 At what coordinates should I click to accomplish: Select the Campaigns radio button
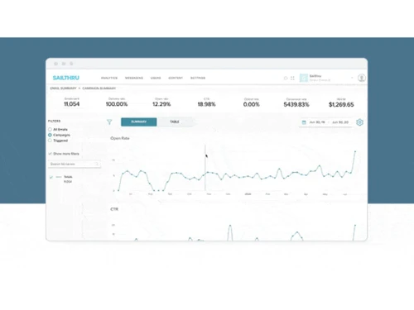pos(50,135)
